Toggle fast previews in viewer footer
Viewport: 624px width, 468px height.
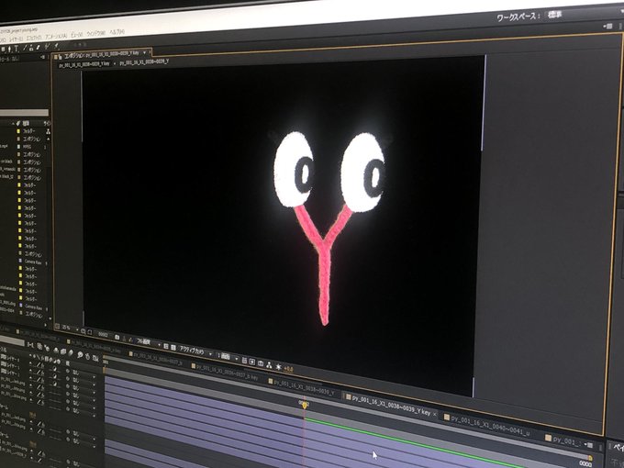click(252, 362)
